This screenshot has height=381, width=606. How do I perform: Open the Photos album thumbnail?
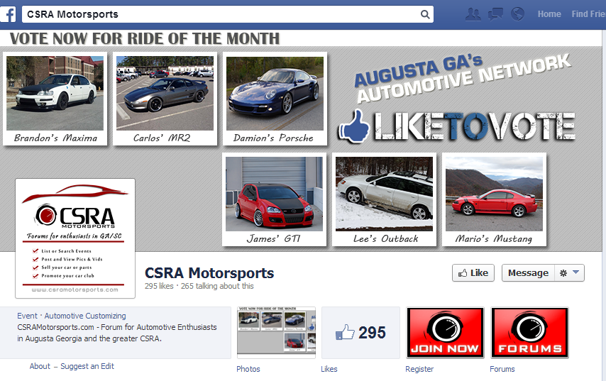(276, 333)
